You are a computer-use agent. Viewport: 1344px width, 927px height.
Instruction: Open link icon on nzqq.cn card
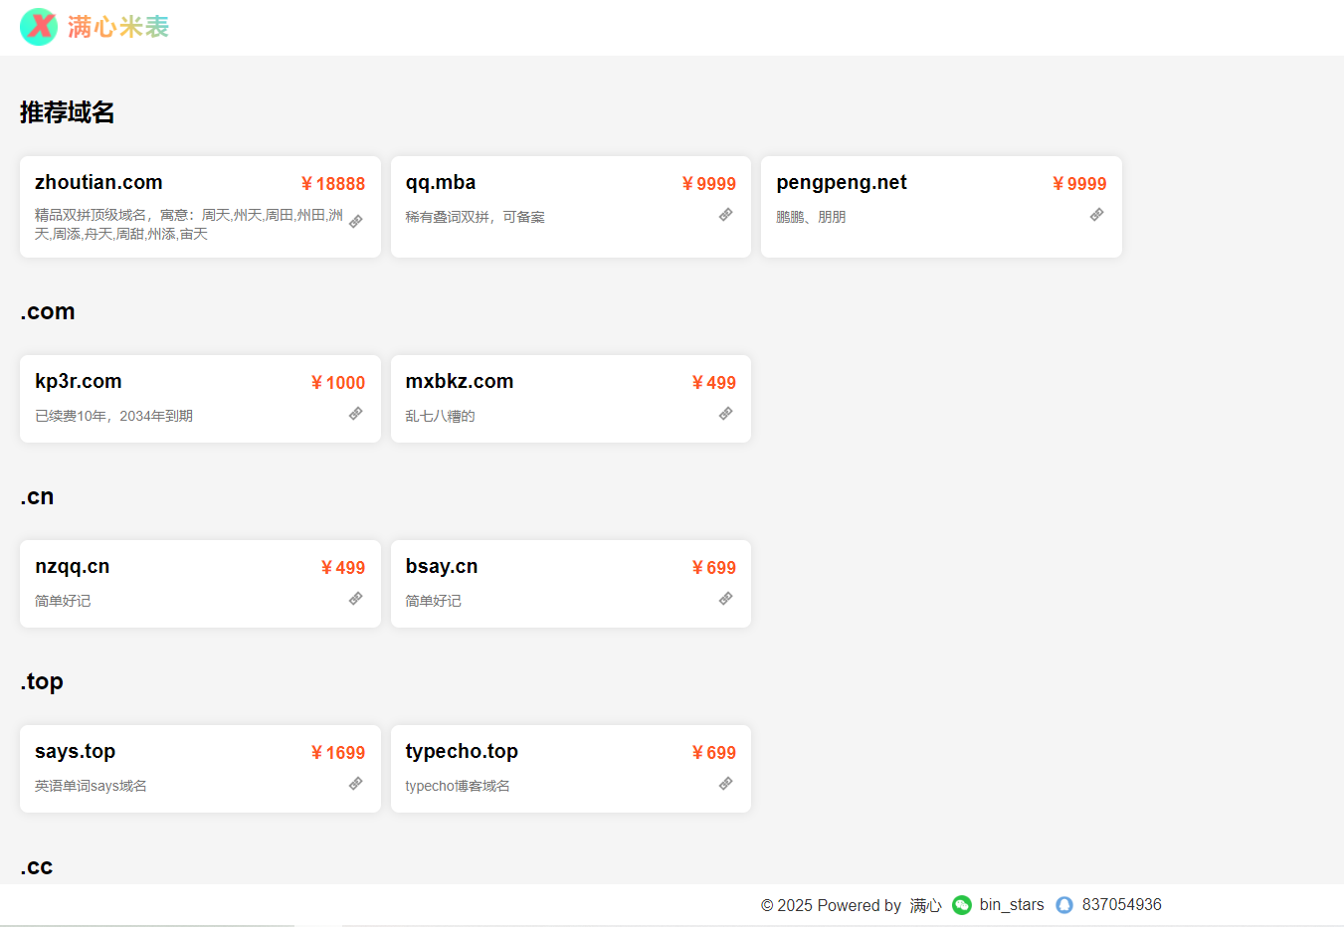coord(355,599)
